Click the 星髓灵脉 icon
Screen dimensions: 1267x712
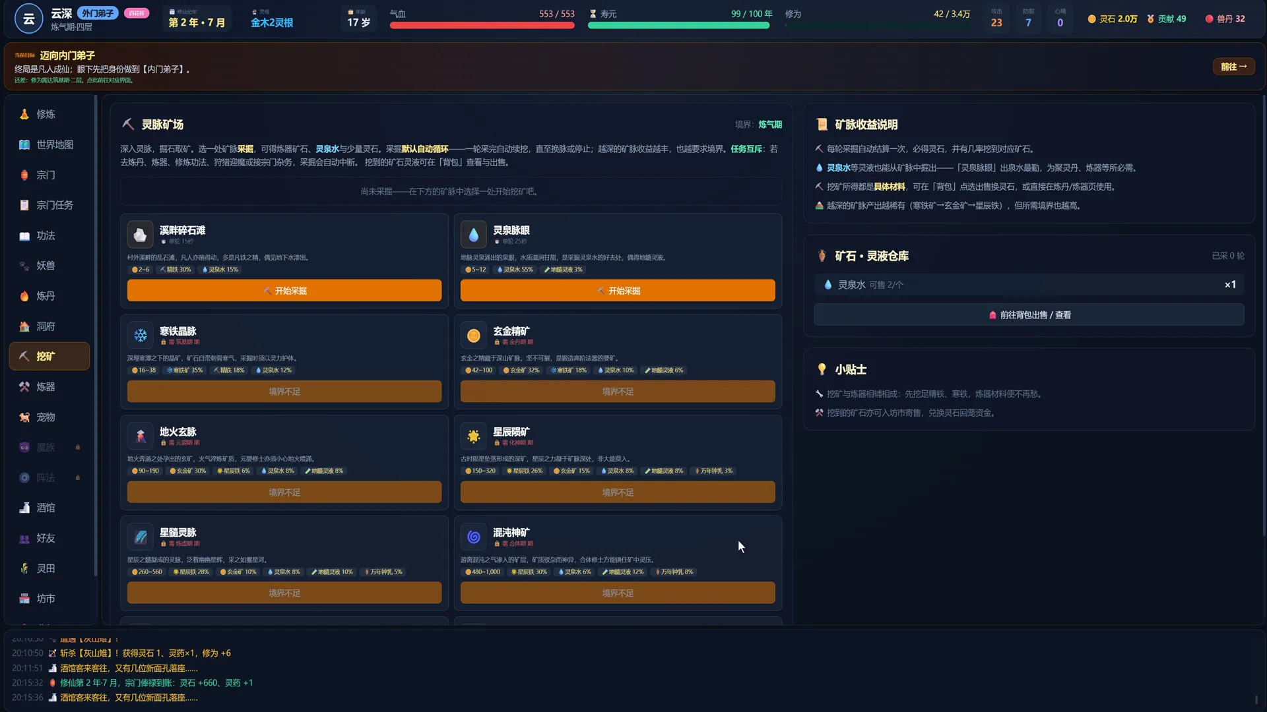pos(140,537)
